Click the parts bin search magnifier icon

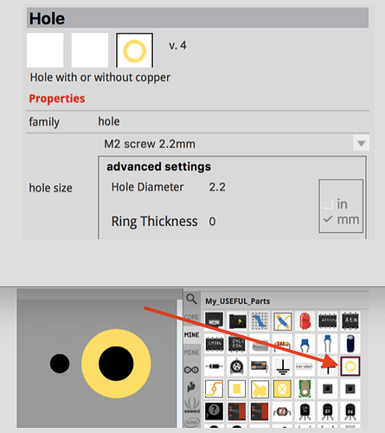191,300
